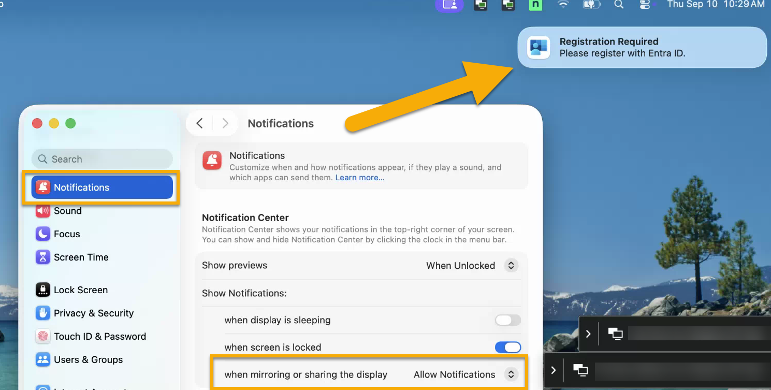Click the settings Search field
This screenshot has height=390, width=771.
pyautogui.click(x=102, y=159)
